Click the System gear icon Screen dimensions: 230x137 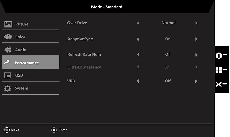point(7,88)
